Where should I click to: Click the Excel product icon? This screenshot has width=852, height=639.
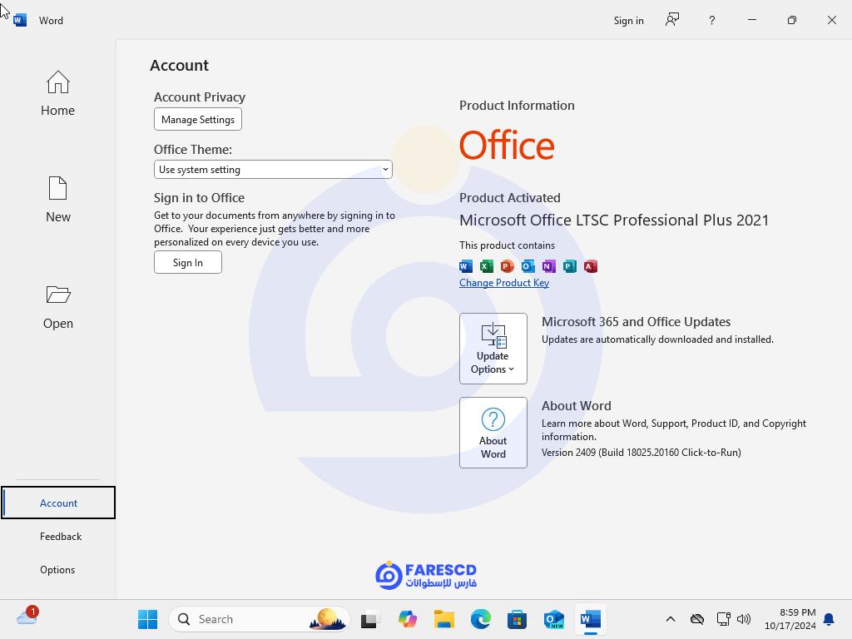[x=486, y=266]
